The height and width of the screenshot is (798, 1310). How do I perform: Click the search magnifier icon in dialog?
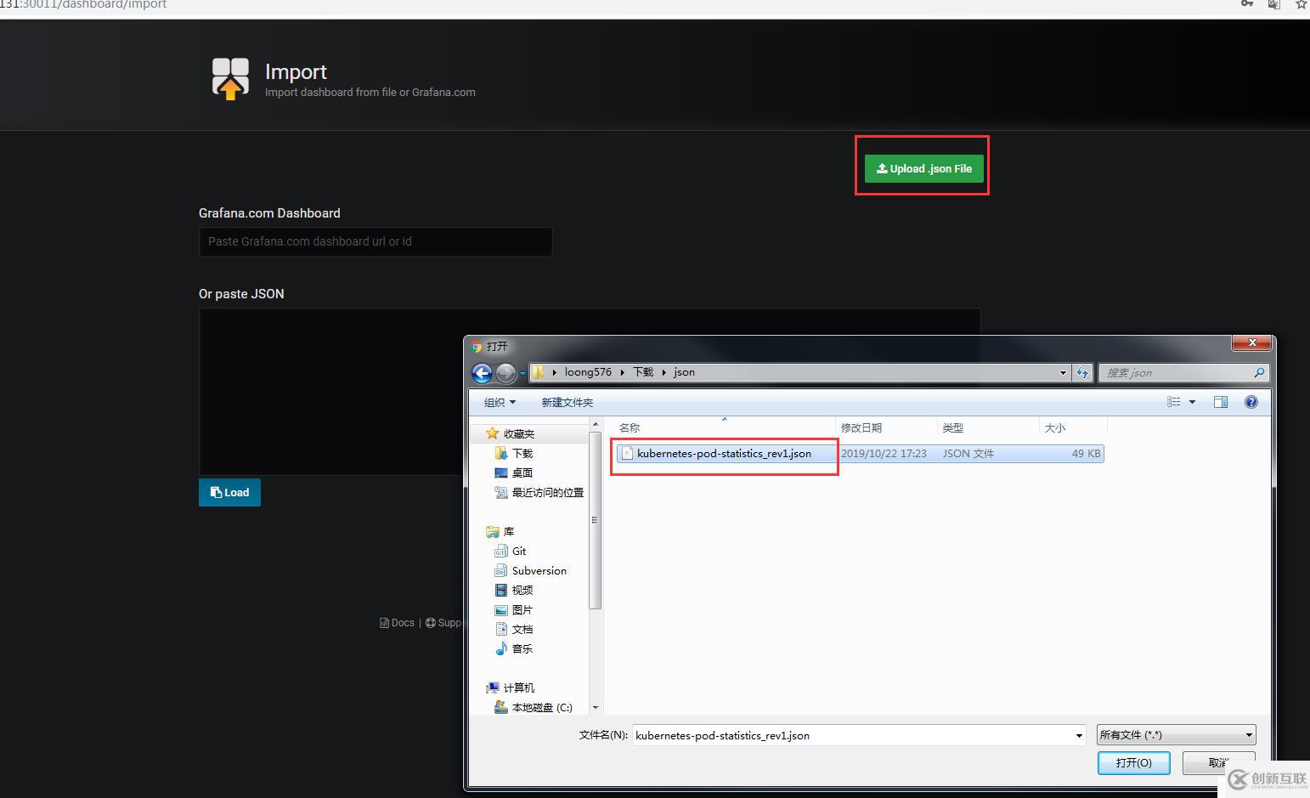[x=1259, y=372]
